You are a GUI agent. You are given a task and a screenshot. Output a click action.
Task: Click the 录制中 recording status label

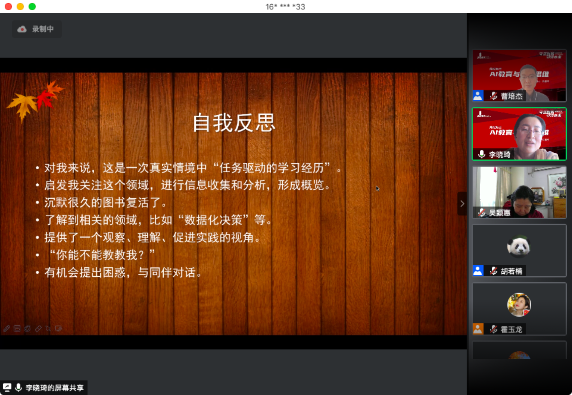pyautogui.click(x=43, y=29)
